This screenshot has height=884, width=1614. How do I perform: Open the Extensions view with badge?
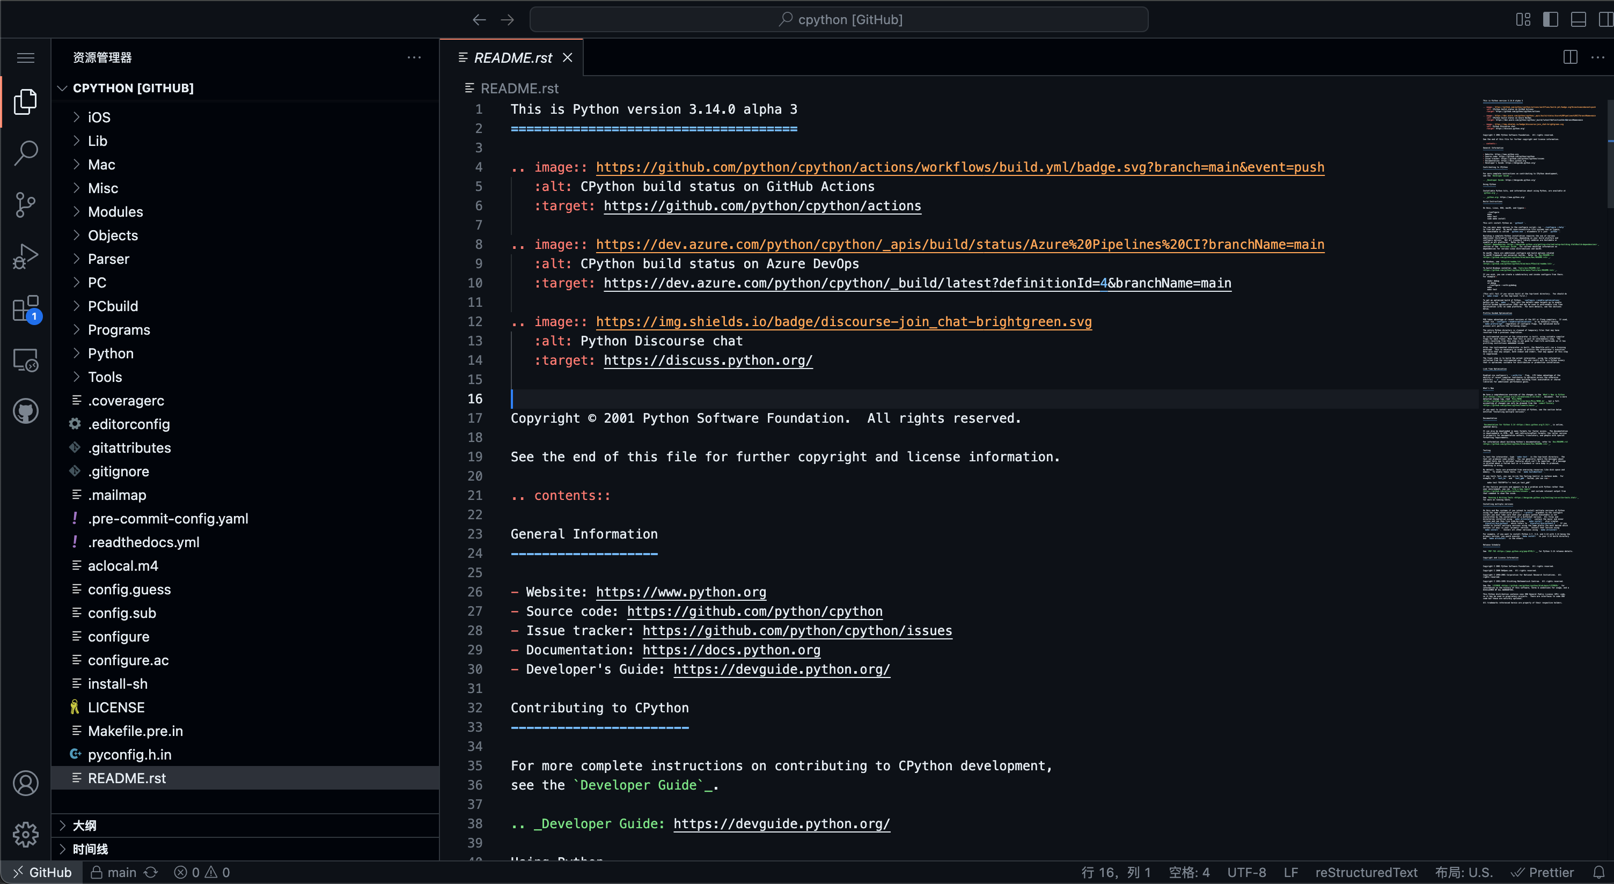tap(26, 308)
